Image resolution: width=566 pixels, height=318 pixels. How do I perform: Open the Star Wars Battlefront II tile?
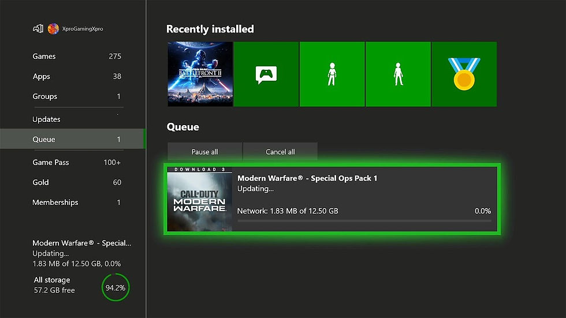click(200, 74)
